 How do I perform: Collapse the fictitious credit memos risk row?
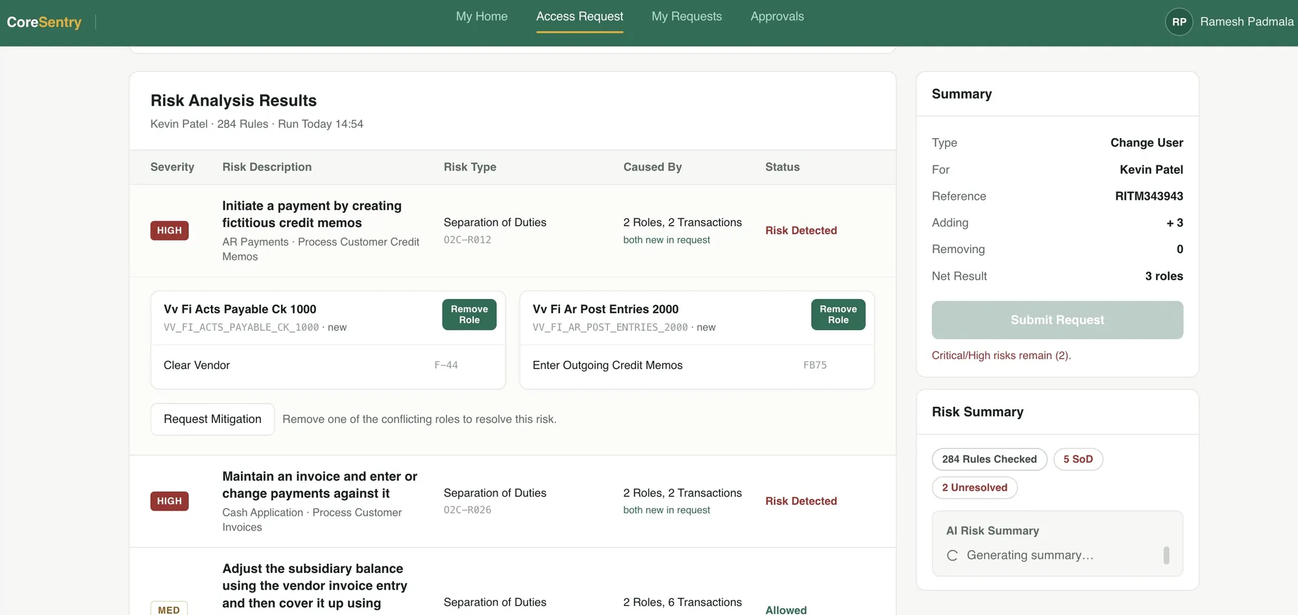pyautogui.click(x=513, y=231)
